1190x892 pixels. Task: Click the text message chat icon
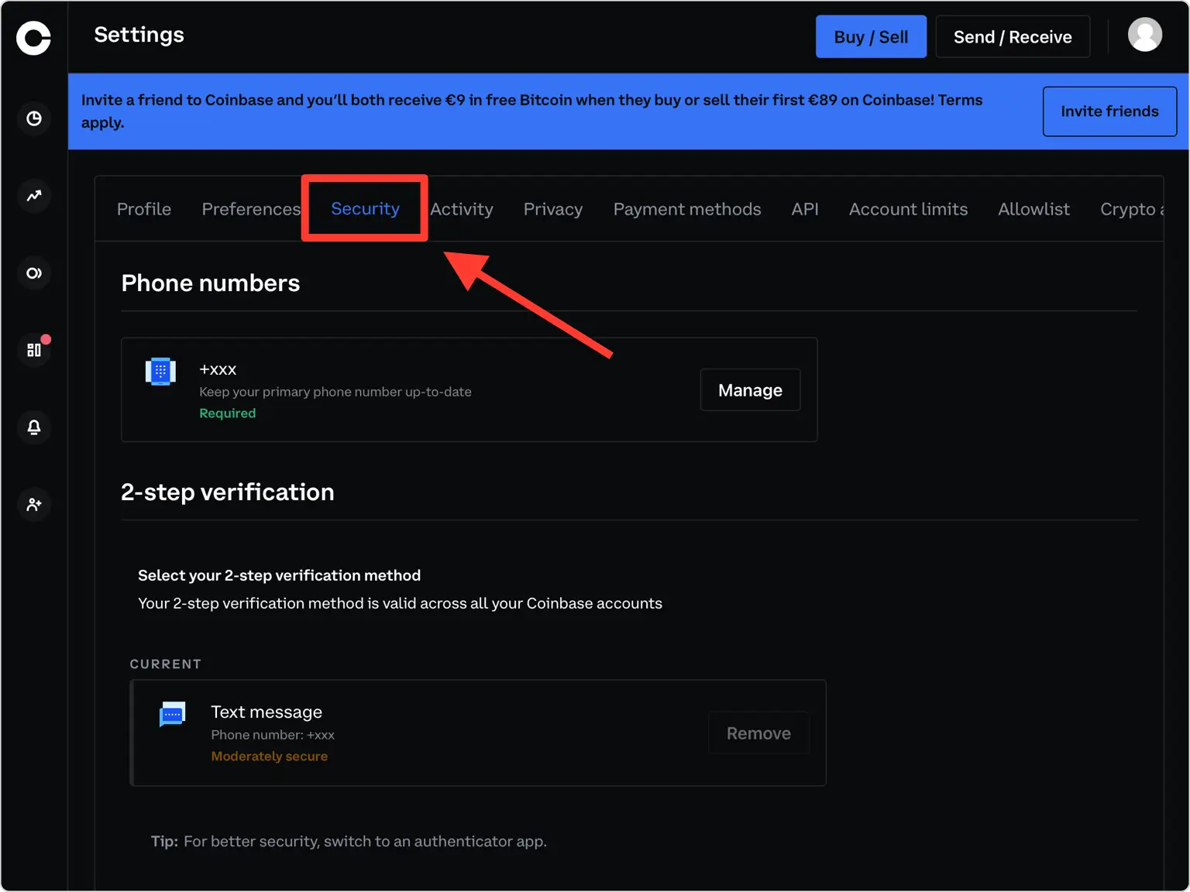click(x=172, y=714)
